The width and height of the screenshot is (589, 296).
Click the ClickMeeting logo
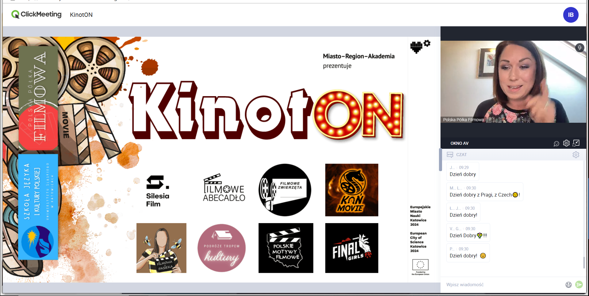tap(36, 14)
